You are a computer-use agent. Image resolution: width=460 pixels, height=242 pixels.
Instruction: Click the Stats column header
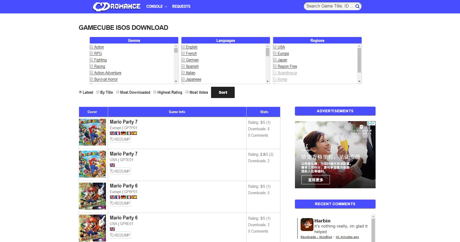pyautogui.click(x=263, y=112)
